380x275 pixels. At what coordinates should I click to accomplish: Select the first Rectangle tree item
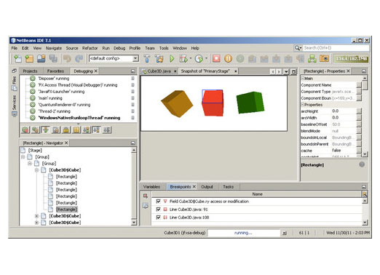pyautogui.click(x=66, y=177)
